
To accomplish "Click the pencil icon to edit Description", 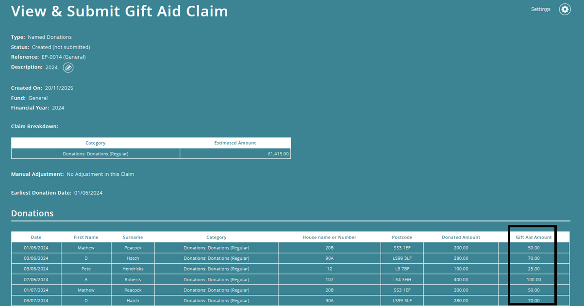I will point(68,68).
